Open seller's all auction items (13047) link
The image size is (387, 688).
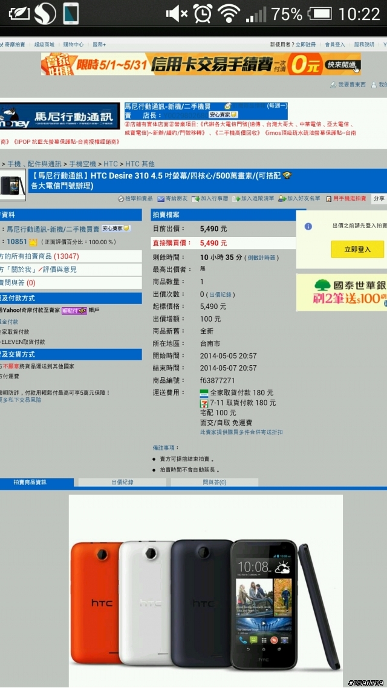39,256
